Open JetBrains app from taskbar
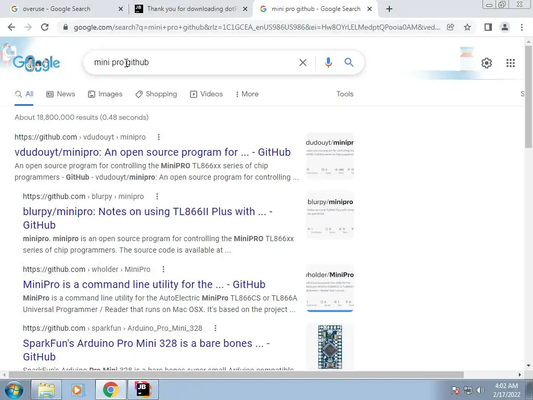533x400 pixels. (142, 390)
